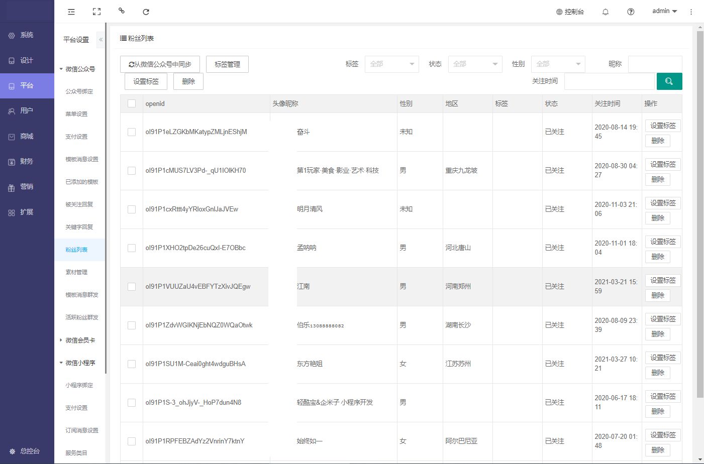The height and width of the screenshot is (464, 704).
Task: Open the help question mark icon
Action: click(631, 12)
